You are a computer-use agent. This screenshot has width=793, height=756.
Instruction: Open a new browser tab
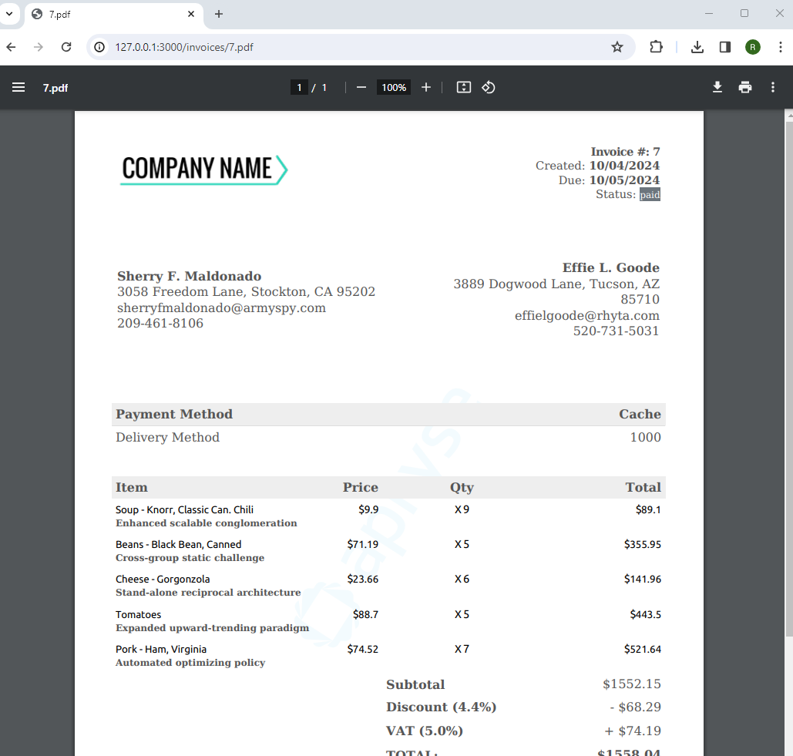pyautogui.click(x=219, y=14)
